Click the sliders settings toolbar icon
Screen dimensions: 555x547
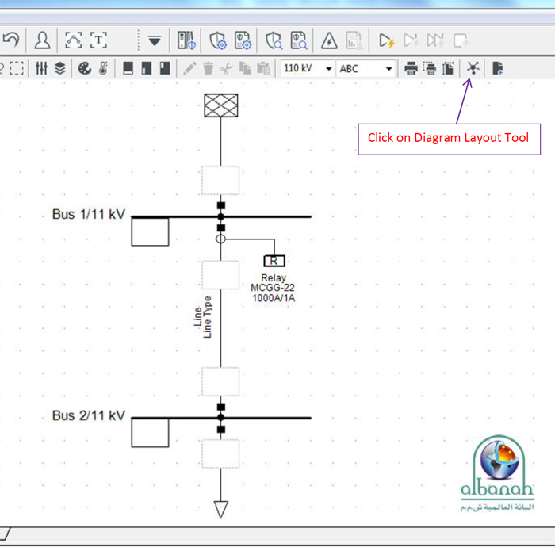[x=42, y=69]
